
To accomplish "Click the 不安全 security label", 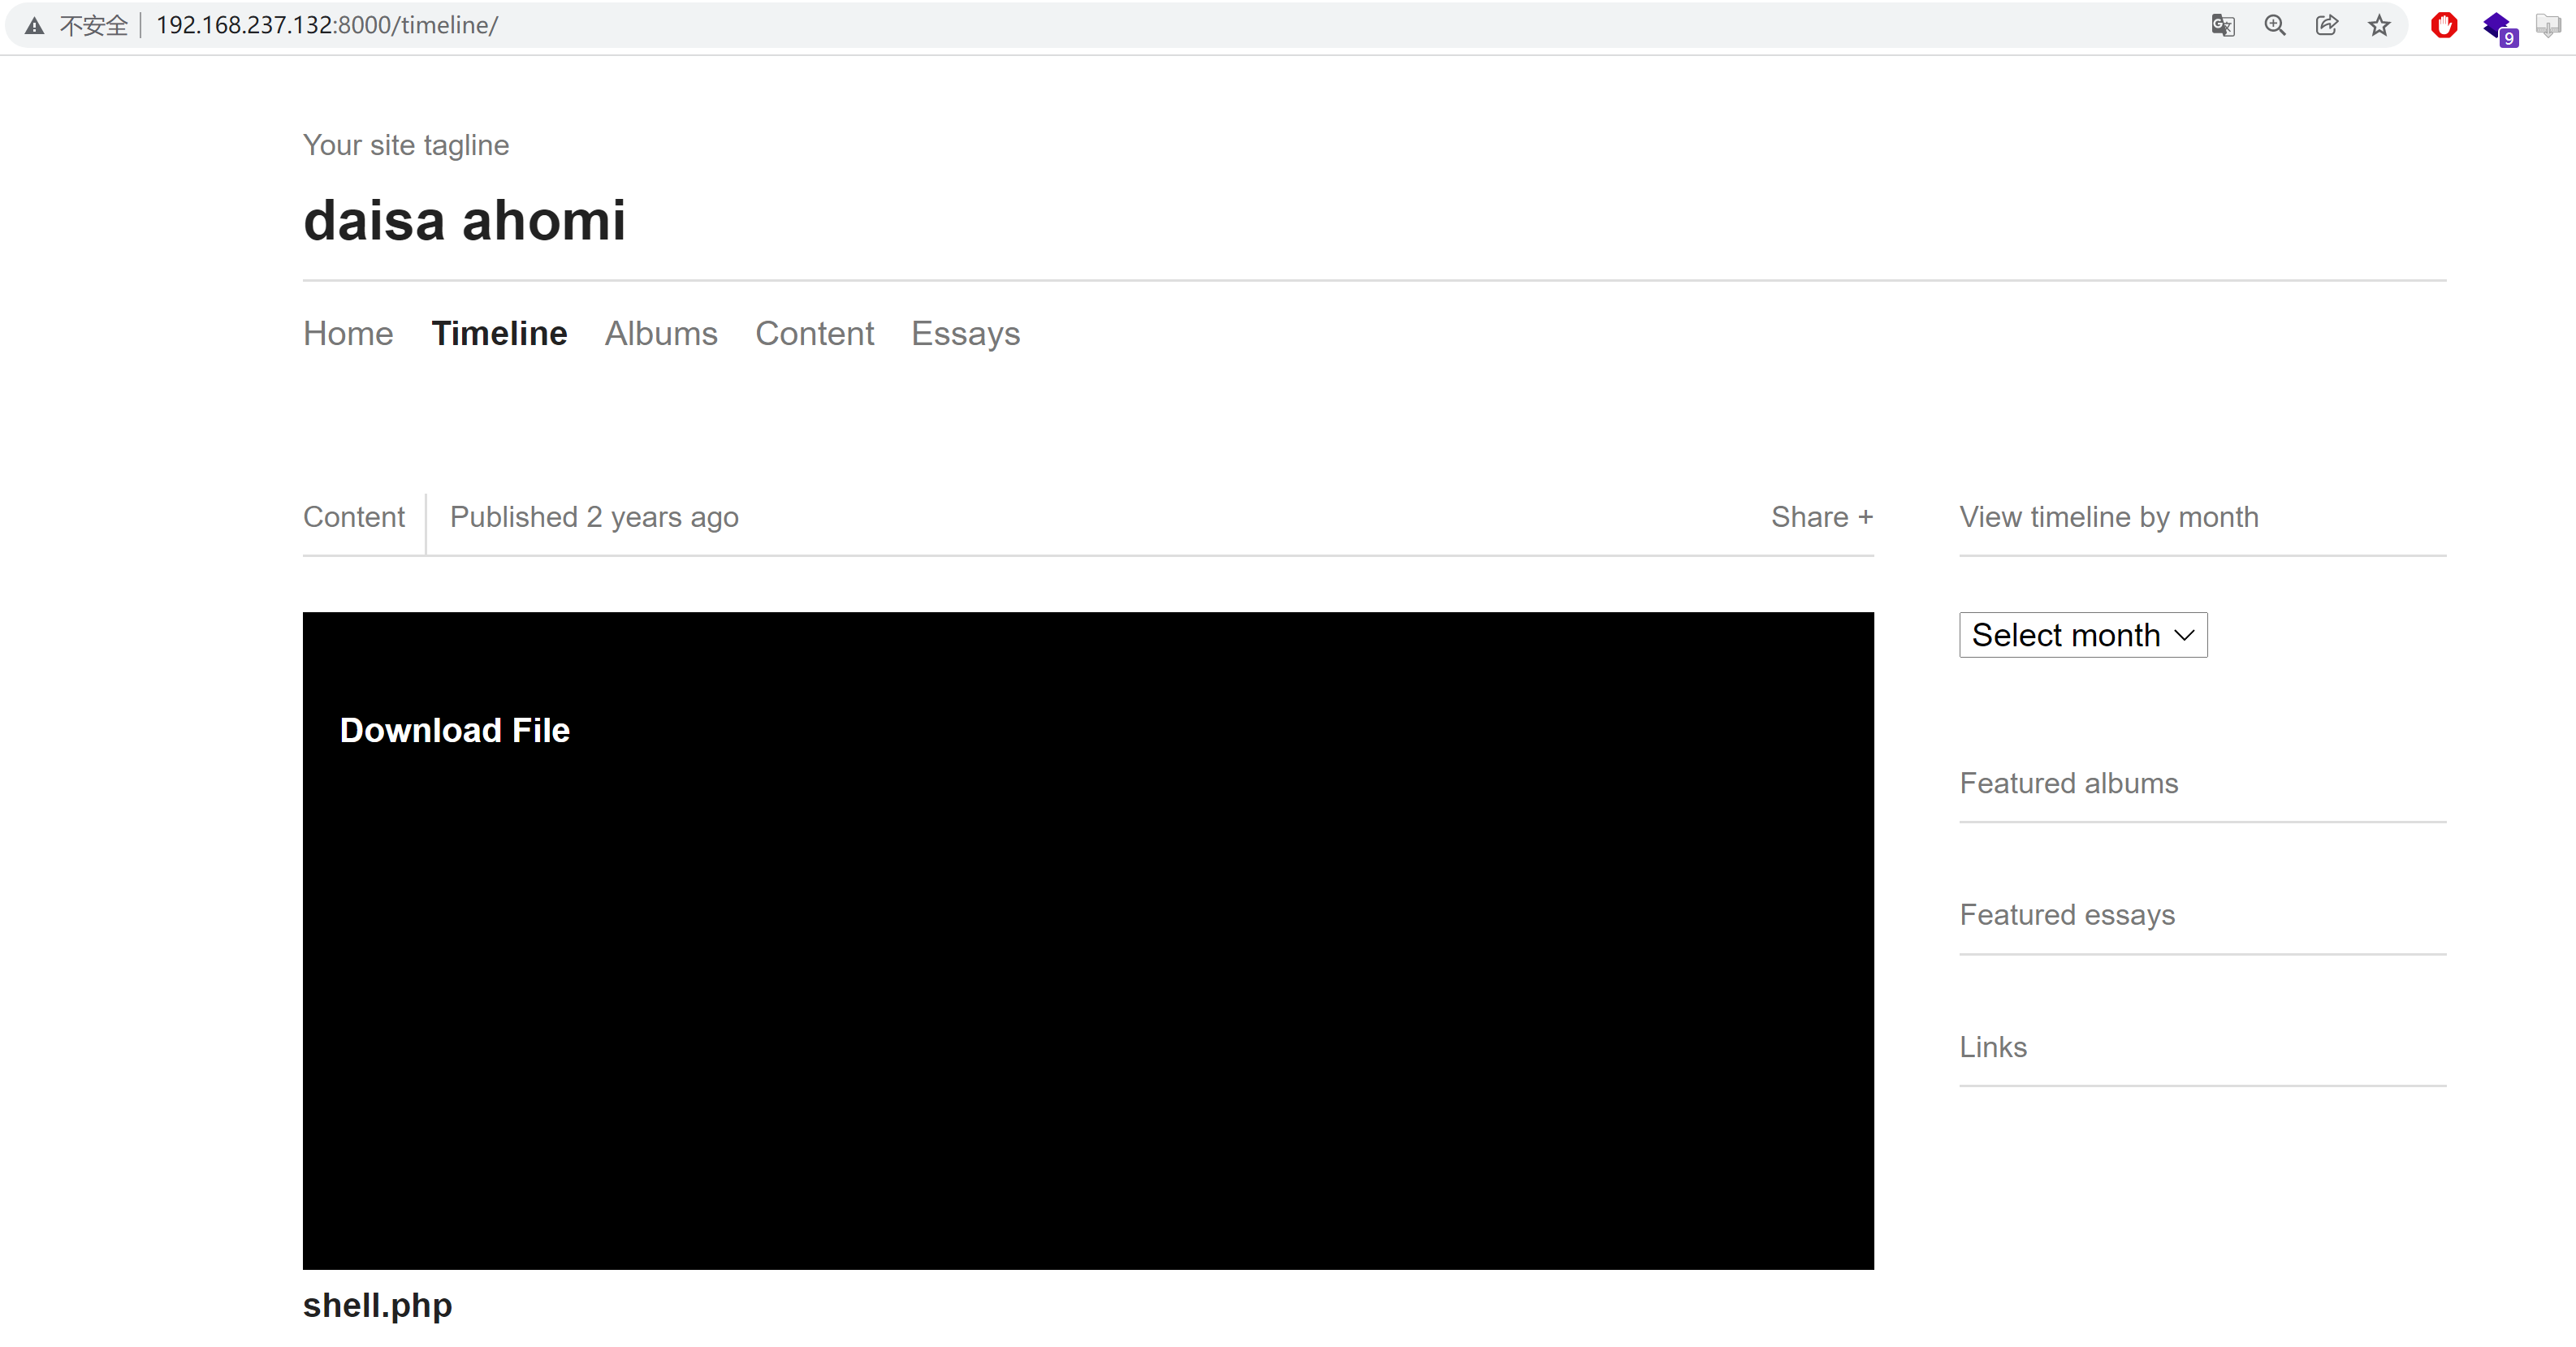I will coord(94,26).
